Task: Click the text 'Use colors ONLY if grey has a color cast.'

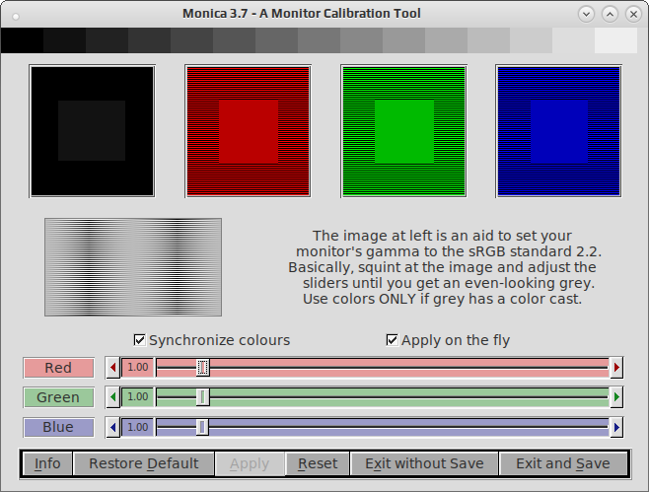Action: tap(443, 299)
